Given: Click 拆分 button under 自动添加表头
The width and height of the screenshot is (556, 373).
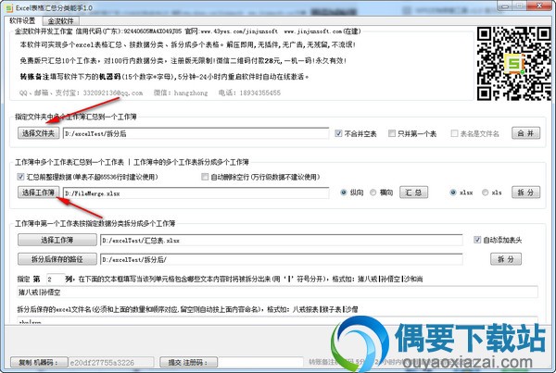Looking at the screenshot, I should coord(506,259).
